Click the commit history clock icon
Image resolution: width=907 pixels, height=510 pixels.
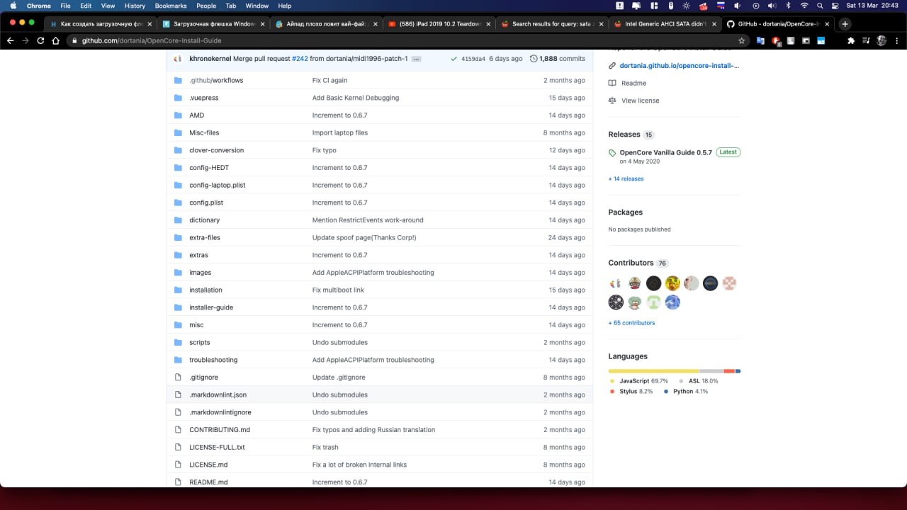[x=534, y=59]
